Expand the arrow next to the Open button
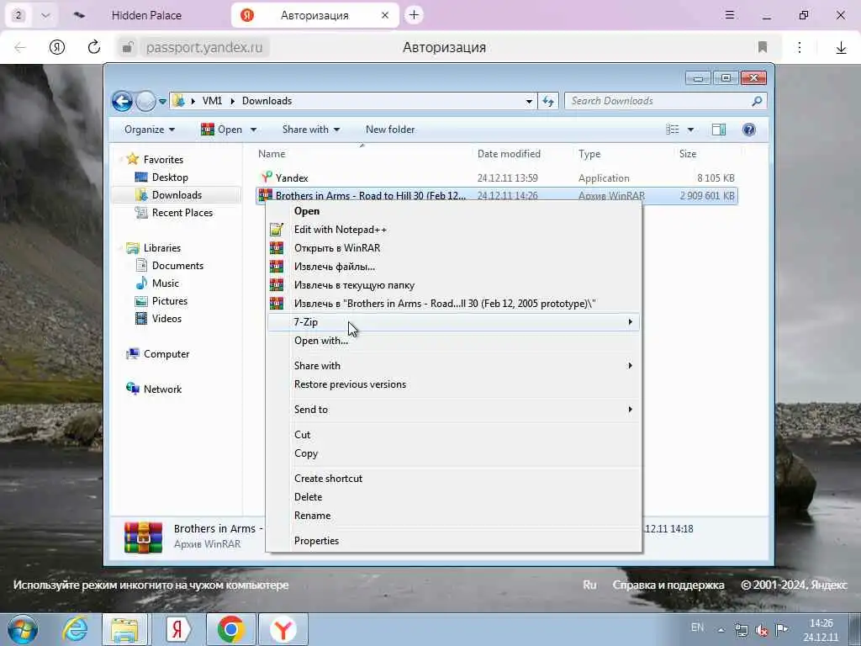 253,130
